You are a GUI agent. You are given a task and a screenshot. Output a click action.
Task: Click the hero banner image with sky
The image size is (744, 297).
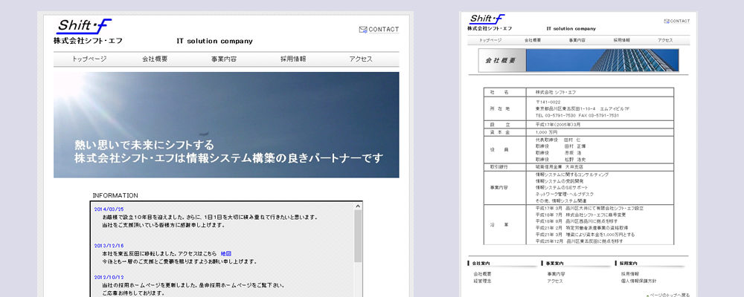click(x=226, y=125)
